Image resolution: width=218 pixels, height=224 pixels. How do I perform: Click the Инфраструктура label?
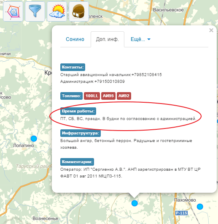[81, 133]
